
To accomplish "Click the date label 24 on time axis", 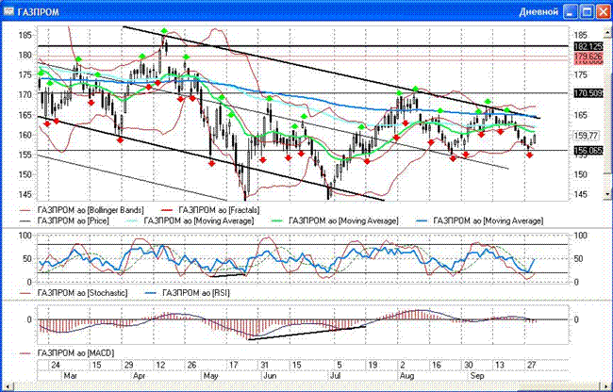I will (56, 365).
